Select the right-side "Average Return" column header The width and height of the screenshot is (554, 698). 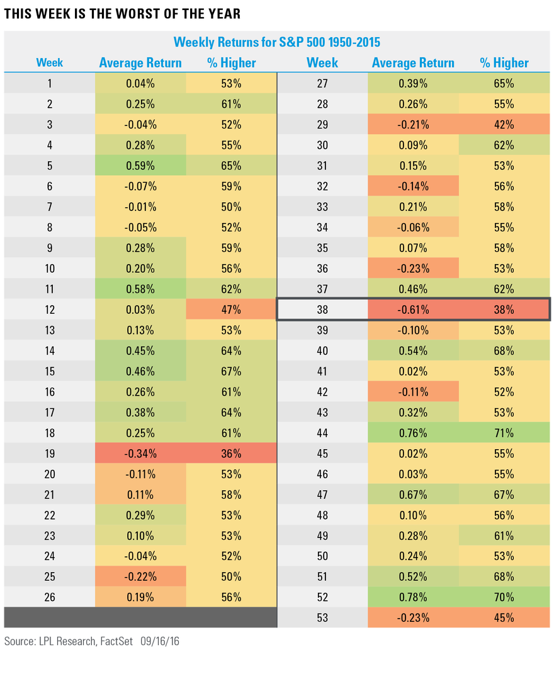click(413, 63)
